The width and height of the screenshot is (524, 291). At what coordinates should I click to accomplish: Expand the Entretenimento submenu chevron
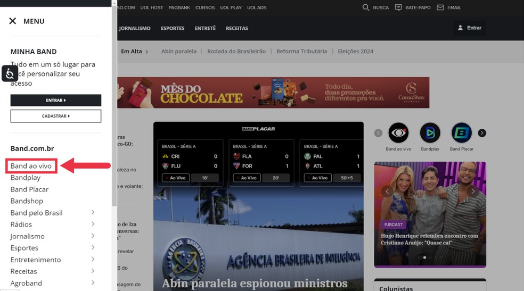(x=93, y=259)
